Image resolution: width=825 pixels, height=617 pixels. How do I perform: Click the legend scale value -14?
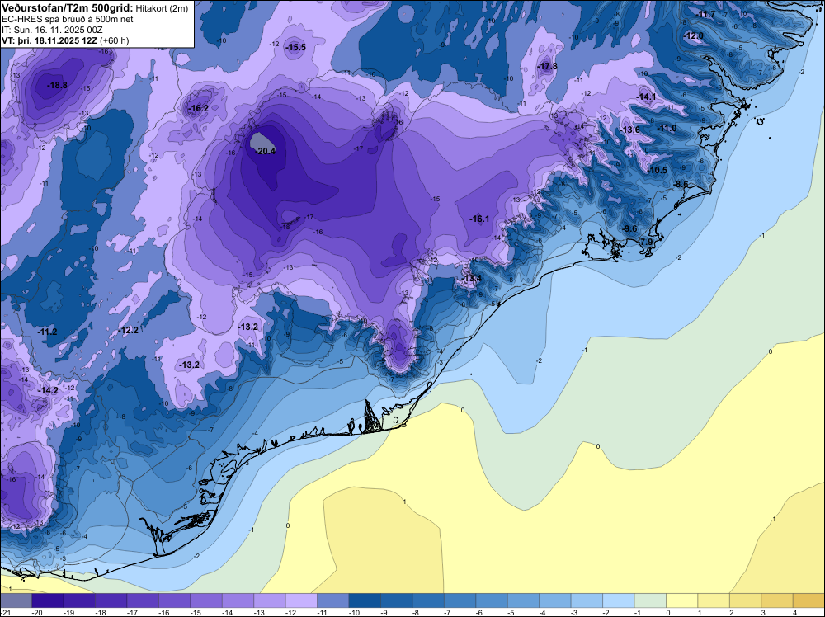click(x=228, y=612)
